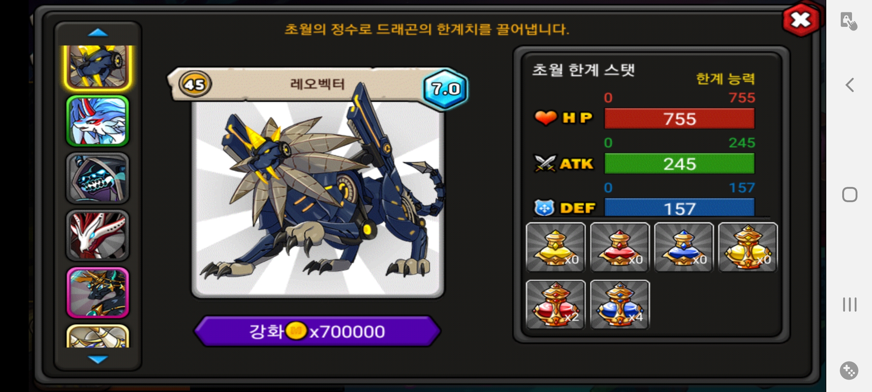Select the large golden essence potion
This screenshot has width=872, height=392.
click(x=748, y=247)
